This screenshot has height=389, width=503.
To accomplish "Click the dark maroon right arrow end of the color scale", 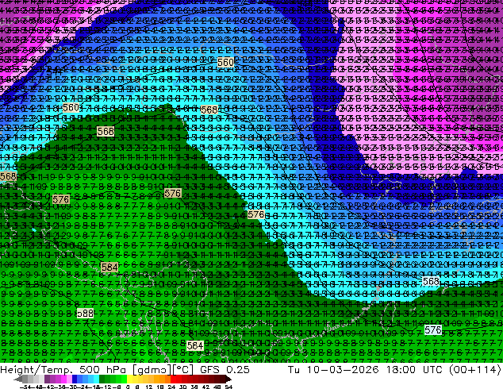I will click(x=228, y=379).
